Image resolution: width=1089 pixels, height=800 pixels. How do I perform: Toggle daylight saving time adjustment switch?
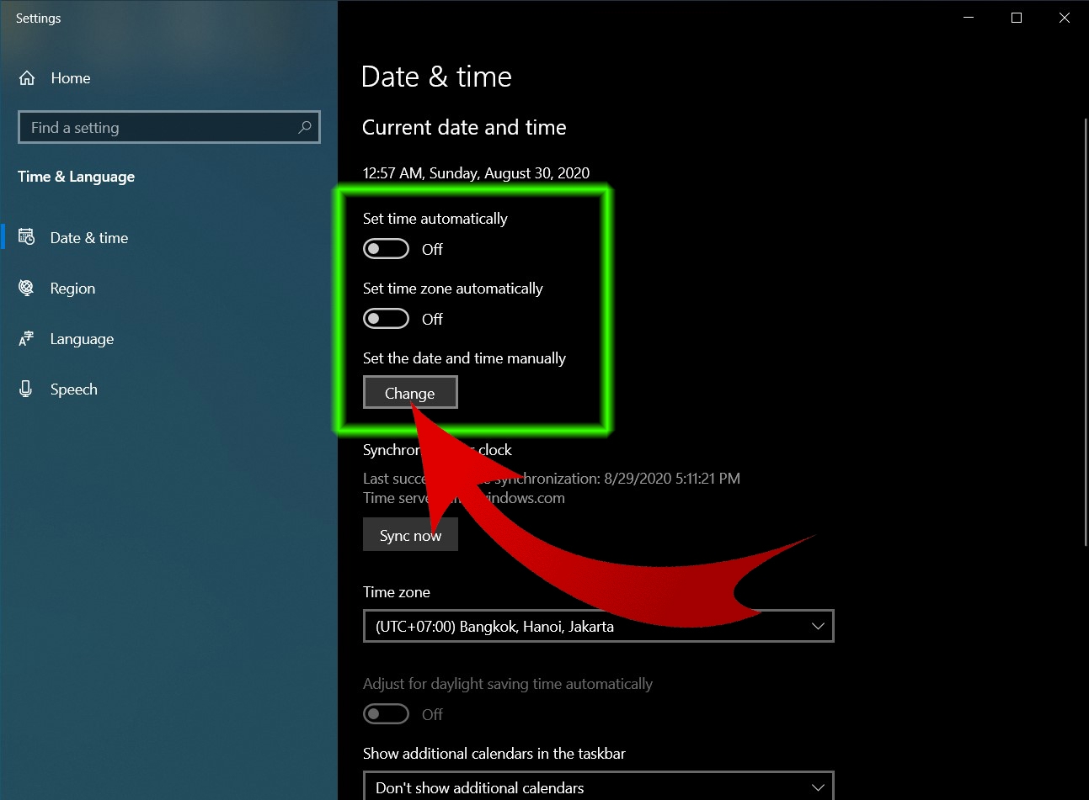coord(386,714)
